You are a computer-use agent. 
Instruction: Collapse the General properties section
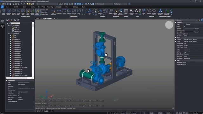coord(176,22)
